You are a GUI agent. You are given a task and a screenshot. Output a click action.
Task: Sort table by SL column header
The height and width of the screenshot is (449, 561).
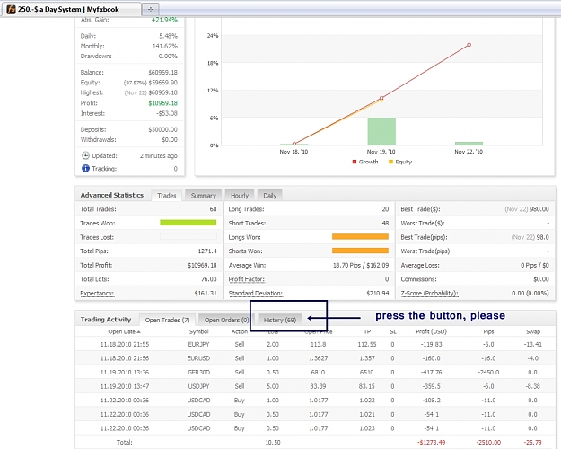393,332
